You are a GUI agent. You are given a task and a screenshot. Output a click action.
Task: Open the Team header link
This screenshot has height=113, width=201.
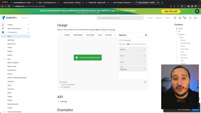pos(167,18)
